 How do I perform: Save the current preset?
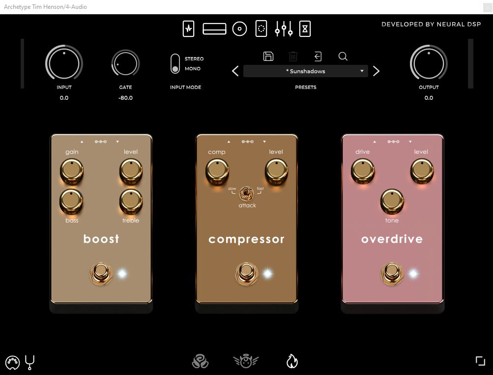pyautogui.click(x=268, y=56)
